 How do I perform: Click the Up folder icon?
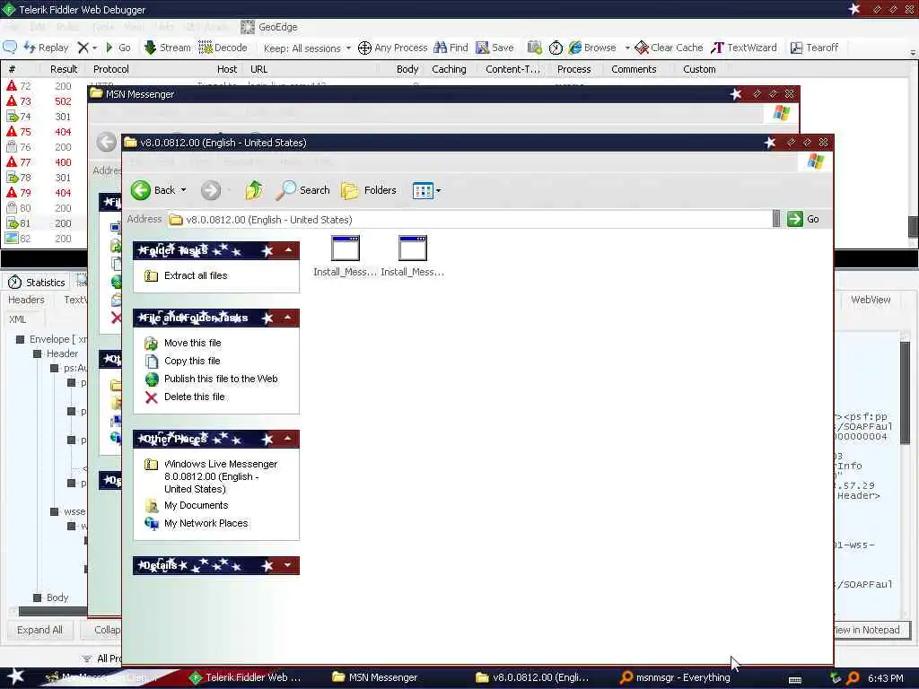[x=254, y=190]
